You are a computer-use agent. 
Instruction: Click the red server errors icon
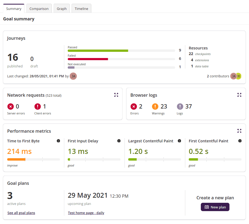point(11,107)
